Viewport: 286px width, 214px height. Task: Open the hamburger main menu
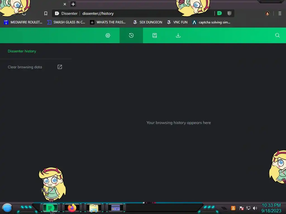point(280,13)
